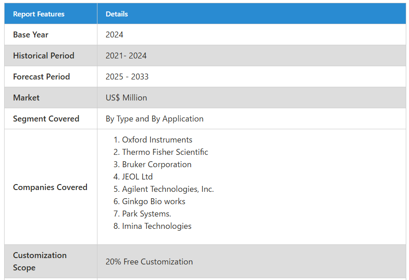This screenshot has height=280, width=409.
Task: Click "Ginkgo Bio works" in the list
Action: [153, 201]
